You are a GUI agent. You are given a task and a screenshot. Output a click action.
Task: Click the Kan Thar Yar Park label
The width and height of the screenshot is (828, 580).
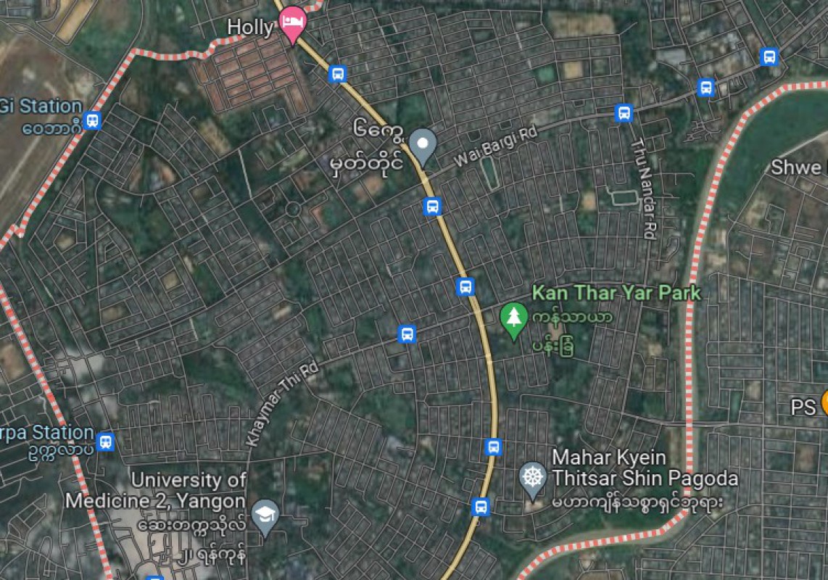click(x=616, y=293)
